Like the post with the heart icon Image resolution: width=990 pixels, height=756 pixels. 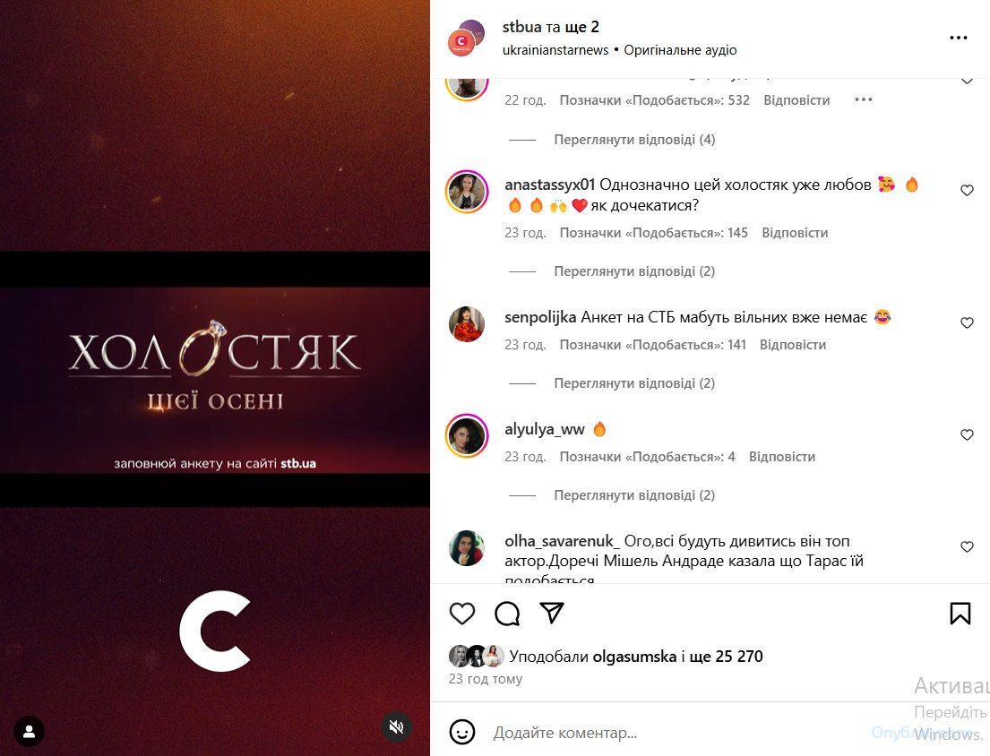461,614
